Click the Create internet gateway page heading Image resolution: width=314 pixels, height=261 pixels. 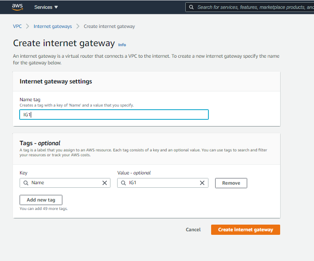click(x=64, y=43)
